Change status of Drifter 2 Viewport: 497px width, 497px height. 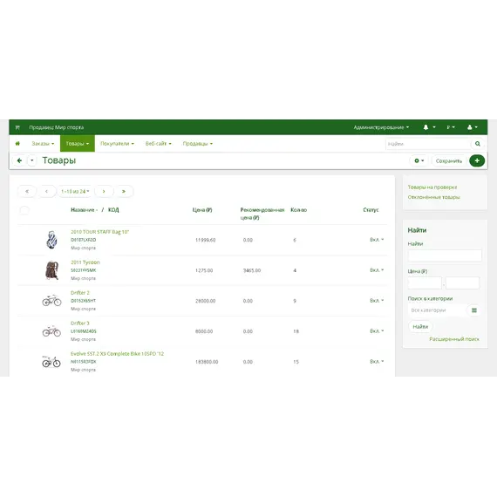377,301
